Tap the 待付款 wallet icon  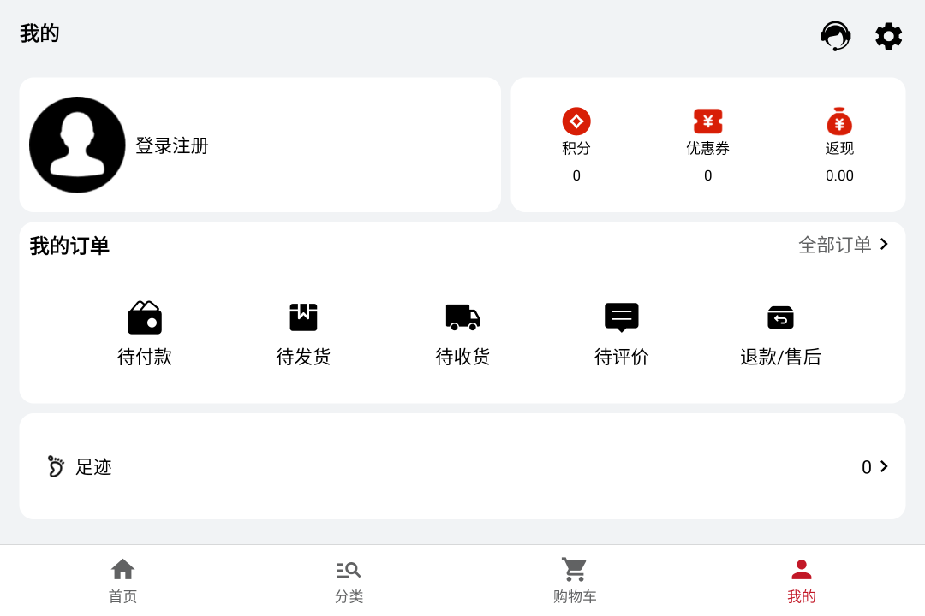click(145, 317)
